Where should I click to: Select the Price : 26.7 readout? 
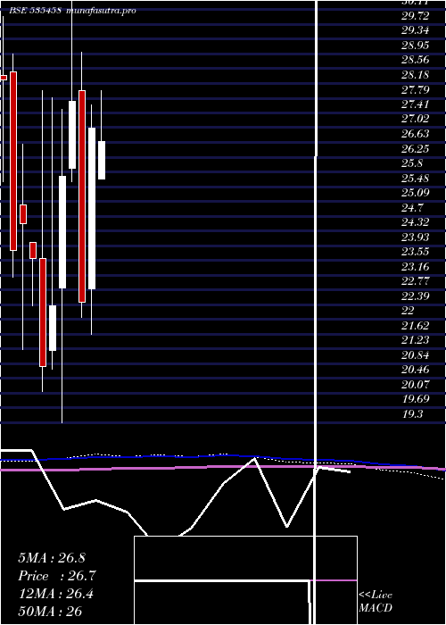click(56, 576)
